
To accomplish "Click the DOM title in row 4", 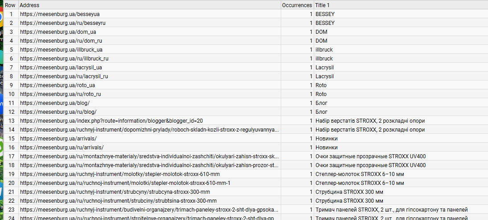I will point(321,40).
